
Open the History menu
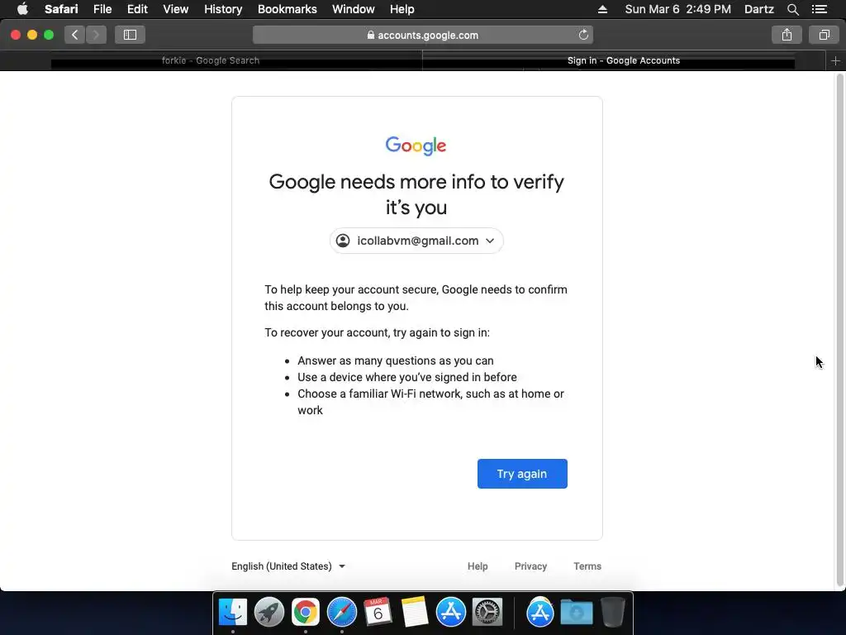(223, 9)
